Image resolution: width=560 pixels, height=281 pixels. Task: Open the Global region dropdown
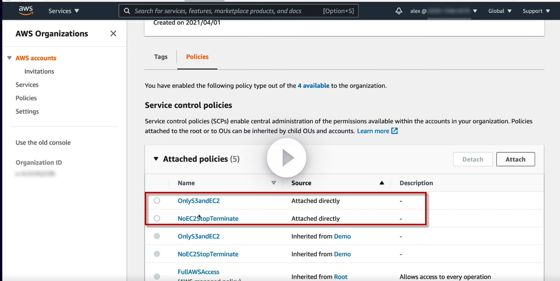pos(500,11)
